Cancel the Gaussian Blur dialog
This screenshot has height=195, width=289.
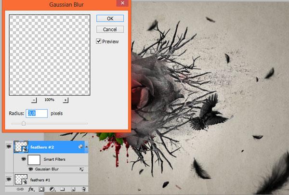pyautogui.click(x=110, y=29)
